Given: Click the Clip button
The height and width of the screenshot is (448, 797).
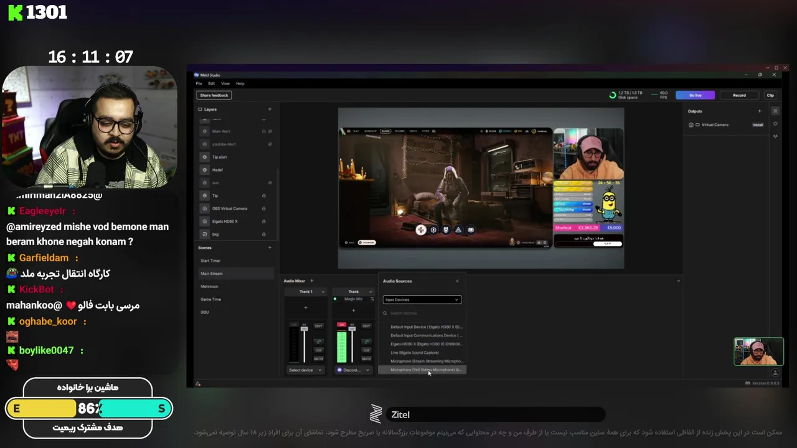Looking at the screenshot, I should 770,95.
